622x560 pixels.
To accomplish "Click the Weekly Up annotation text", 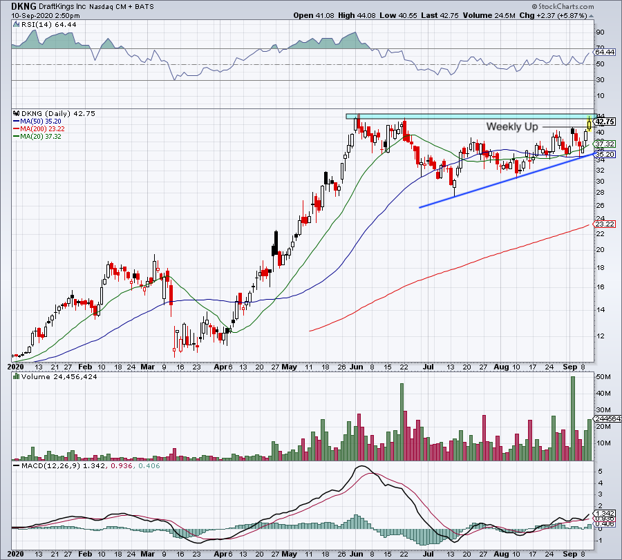I will (512, 127).
